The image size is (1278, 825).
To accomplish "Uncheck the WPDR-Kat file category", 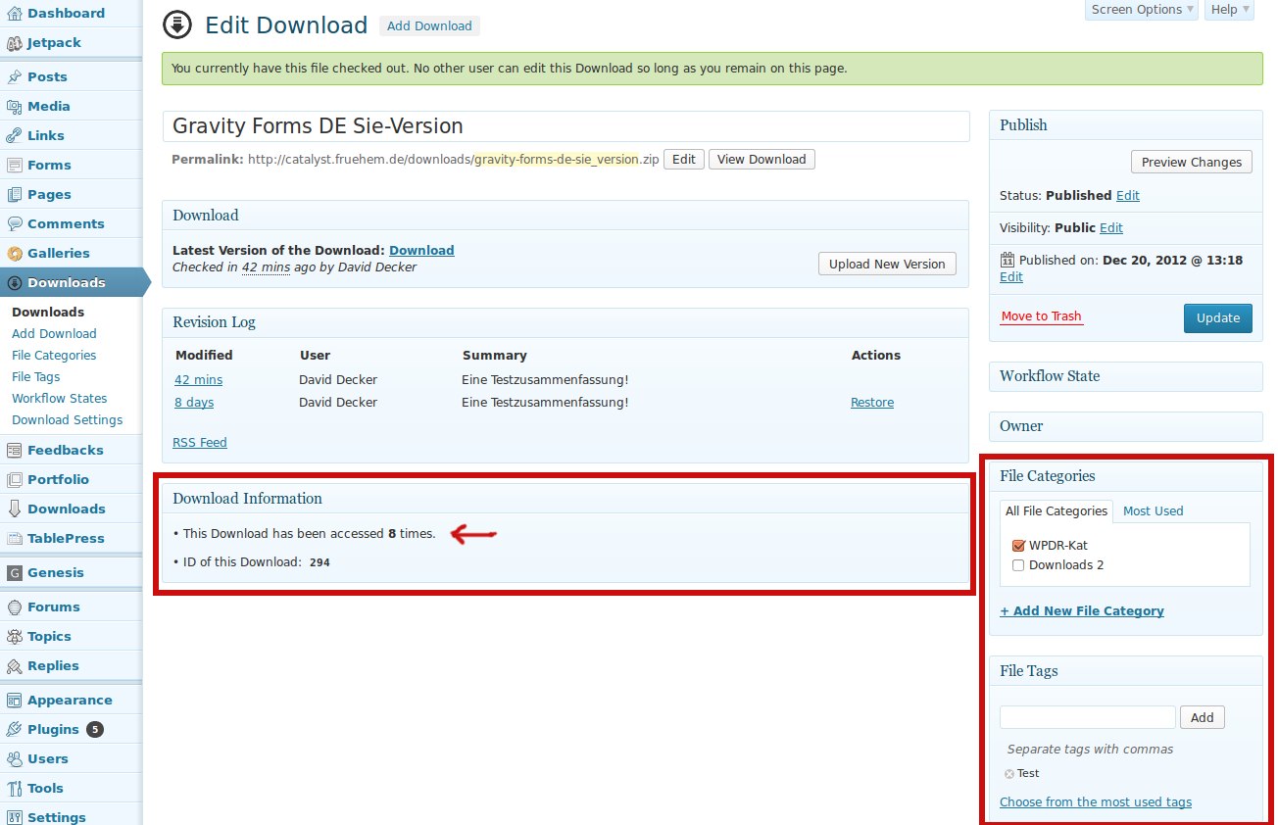I will pos(1018,546).
